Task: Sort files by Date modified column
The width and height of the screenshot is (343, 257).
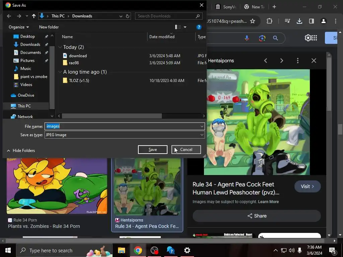Action: (162, 37)
